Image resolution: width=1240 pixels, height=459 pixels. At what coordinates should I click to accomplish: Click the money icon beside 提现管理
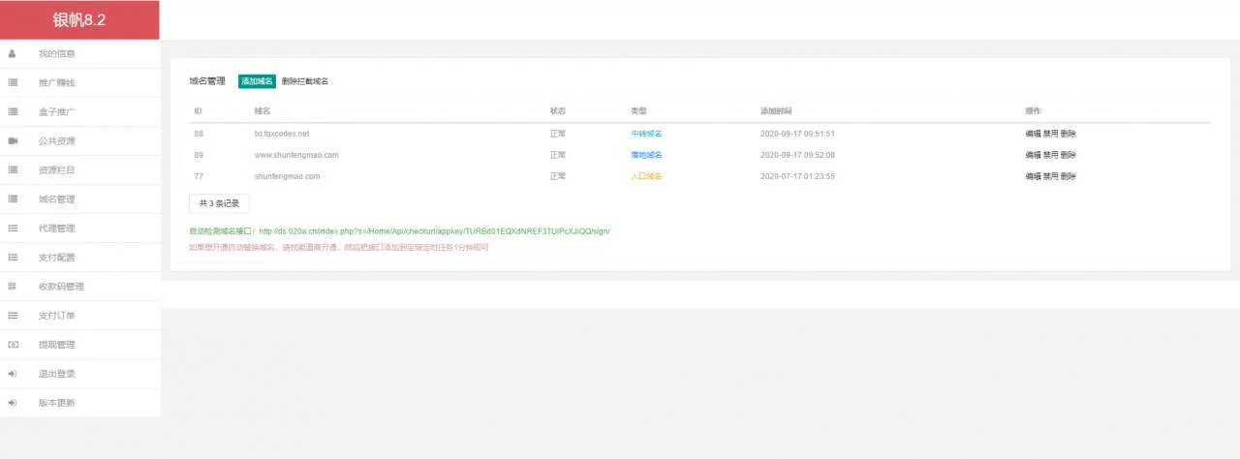(x=13, y=345)
